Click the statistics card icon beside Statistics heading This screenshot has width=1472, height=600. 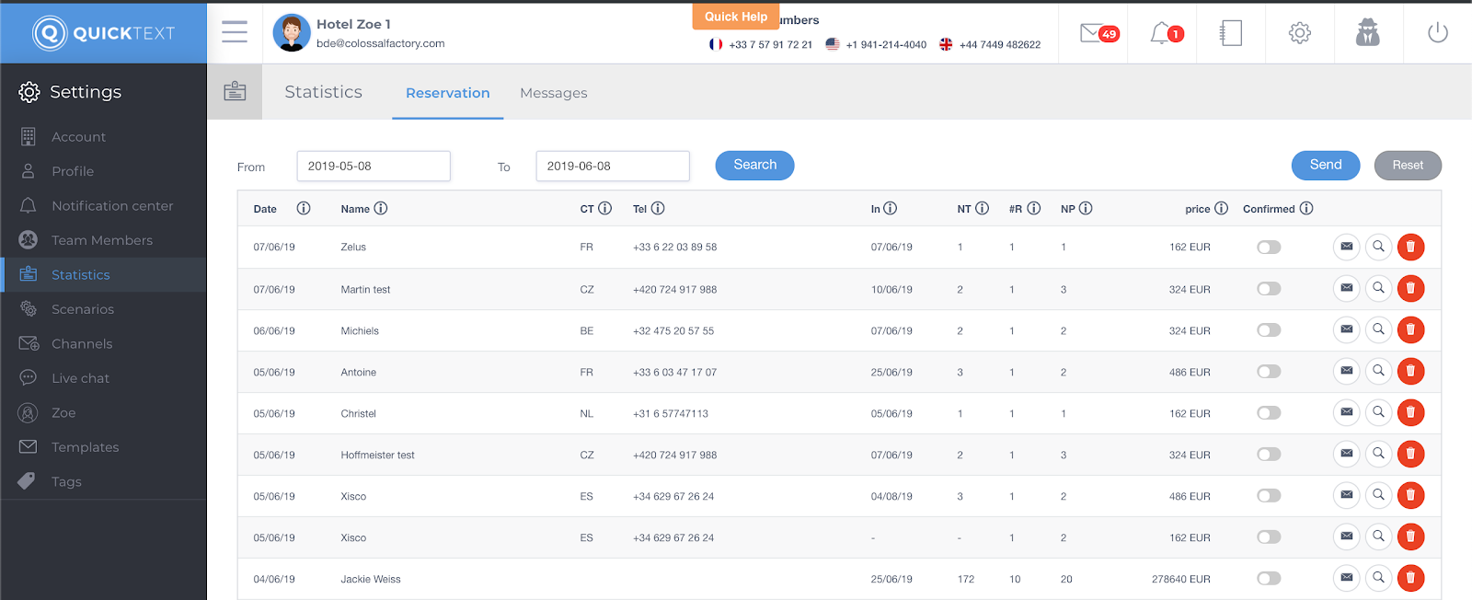[x=235, y=91]
